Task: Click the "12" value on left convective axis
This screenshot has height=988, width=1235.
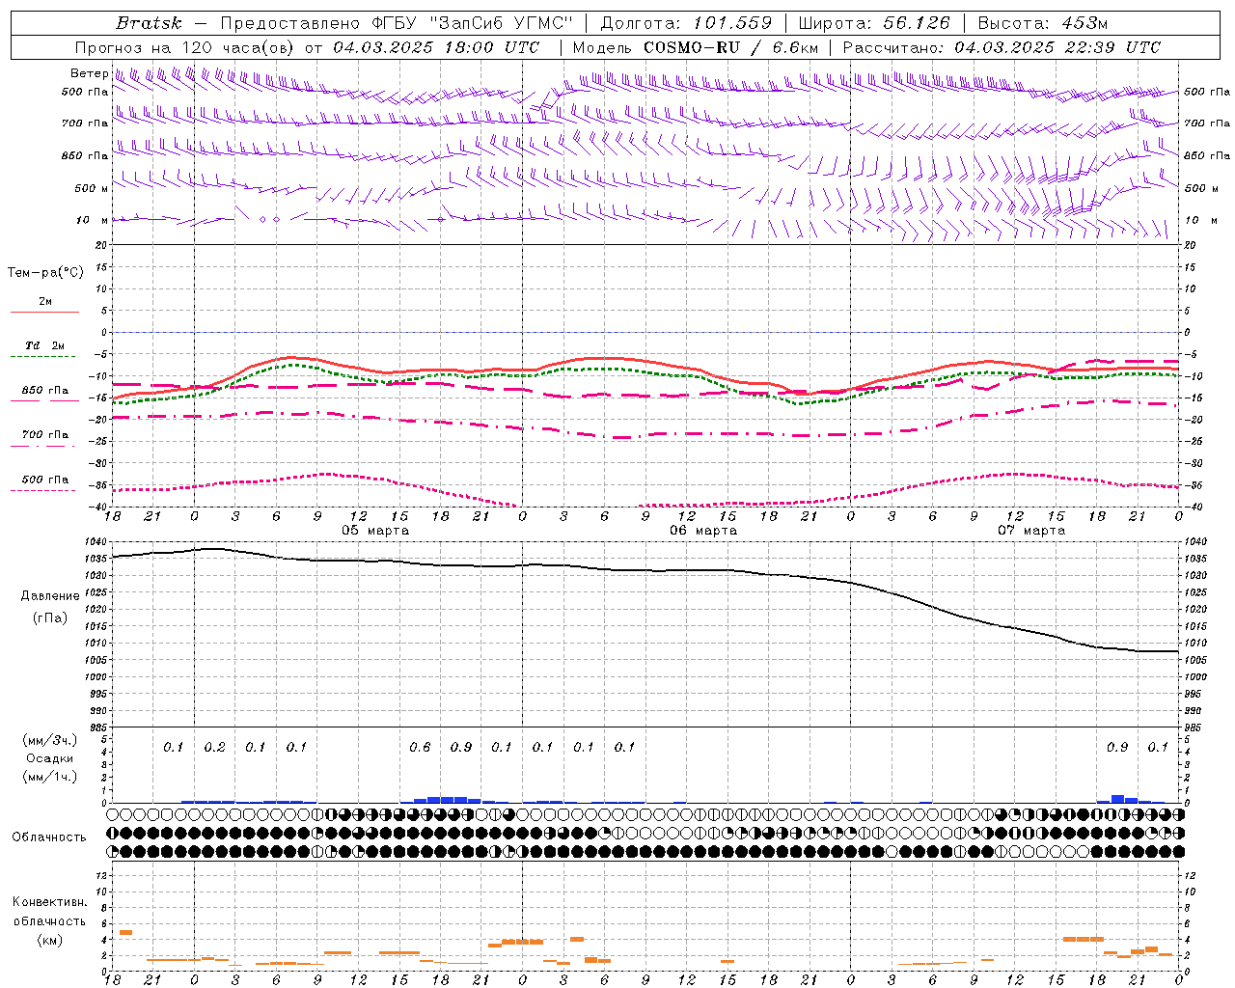Action: [102, 875]
